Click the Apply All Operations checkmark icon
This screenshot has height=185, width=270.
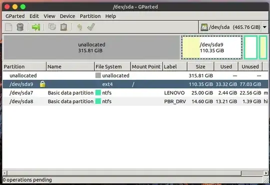[x=91, y=27]
